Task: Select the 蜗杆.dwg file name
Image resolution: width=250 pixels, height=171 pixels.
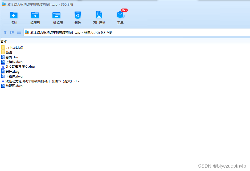Action: [13, 71]
